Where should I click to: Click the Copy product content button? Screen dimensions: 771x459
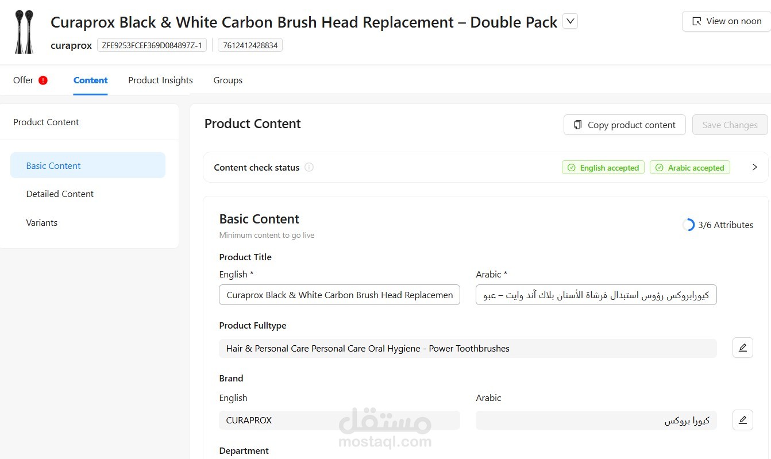point(624,125)
